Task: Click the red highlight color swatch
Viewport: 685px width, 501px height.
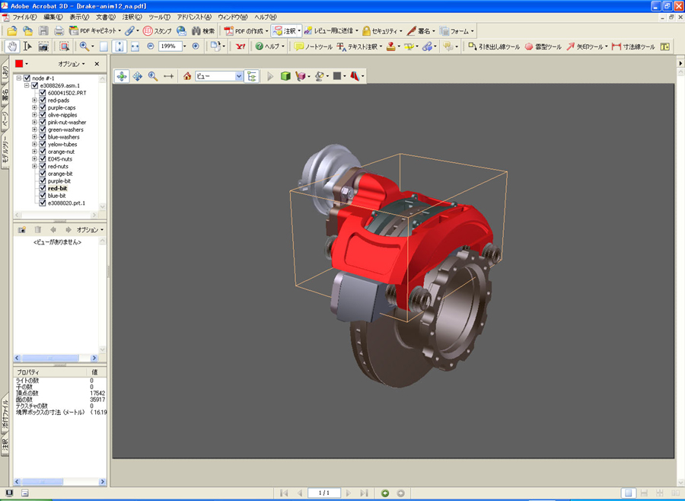Action: pyautogui.click(x=20, y=64)
